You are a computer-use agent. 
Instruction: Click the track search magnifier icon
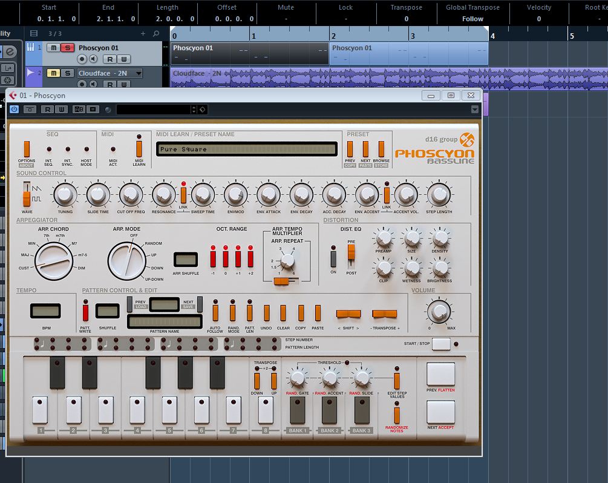156,34
